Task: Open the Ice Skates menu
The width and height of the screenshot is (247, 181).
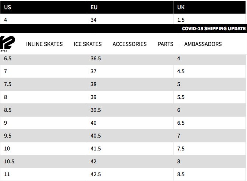Action: [87, 44]
